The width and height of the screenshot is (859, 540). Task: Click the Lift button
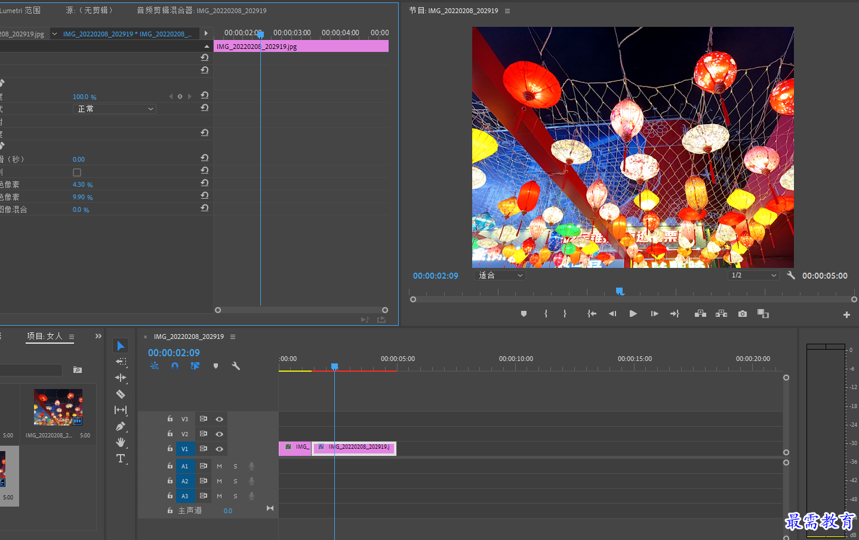(700, 314)
